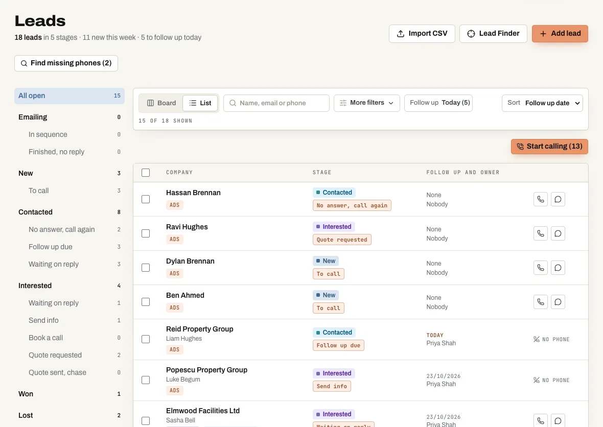Open the chat icon in Ravi Hughes row
The image size is (603, 427).
pos(558,233)
